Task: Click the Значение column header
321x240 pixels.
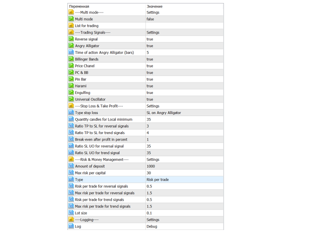Action: pos(154,6)
